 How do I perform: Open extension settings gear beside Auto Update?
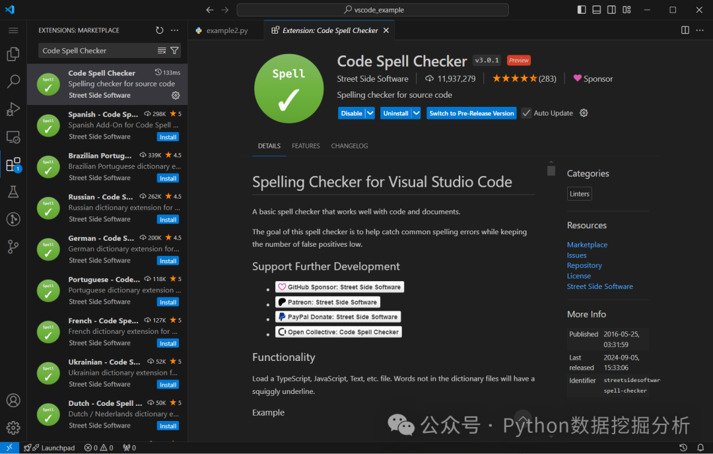click(x=584, y=113)
